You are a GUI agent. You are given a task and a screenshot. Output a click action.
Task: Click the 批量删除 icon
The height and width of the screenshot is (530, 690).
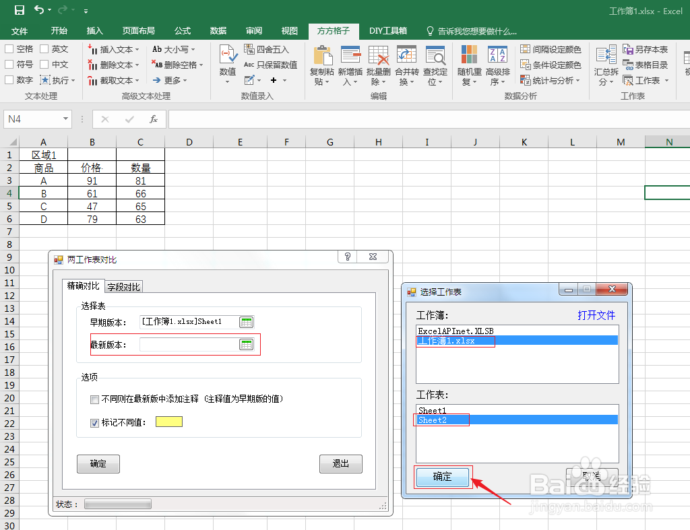(x=379, y=55)
